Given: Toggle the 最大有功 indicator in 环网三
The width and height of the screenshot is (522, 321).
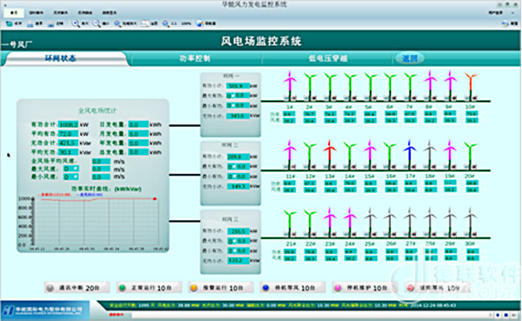Looking at the screenshot, I should click(231, 240).
